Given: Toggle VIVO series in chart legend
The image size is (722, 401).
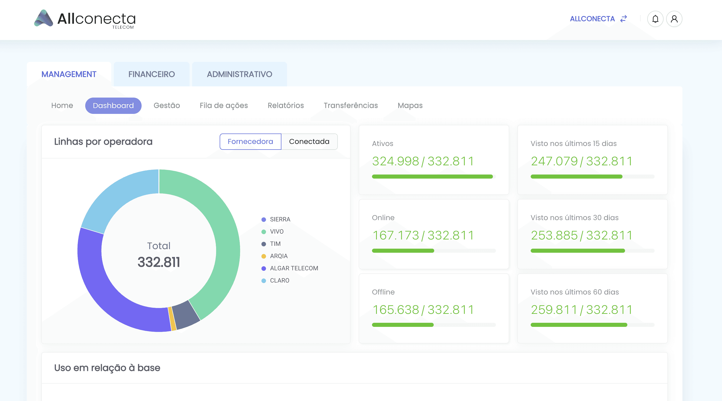Looking at the screenshot, I should [276, 232].
